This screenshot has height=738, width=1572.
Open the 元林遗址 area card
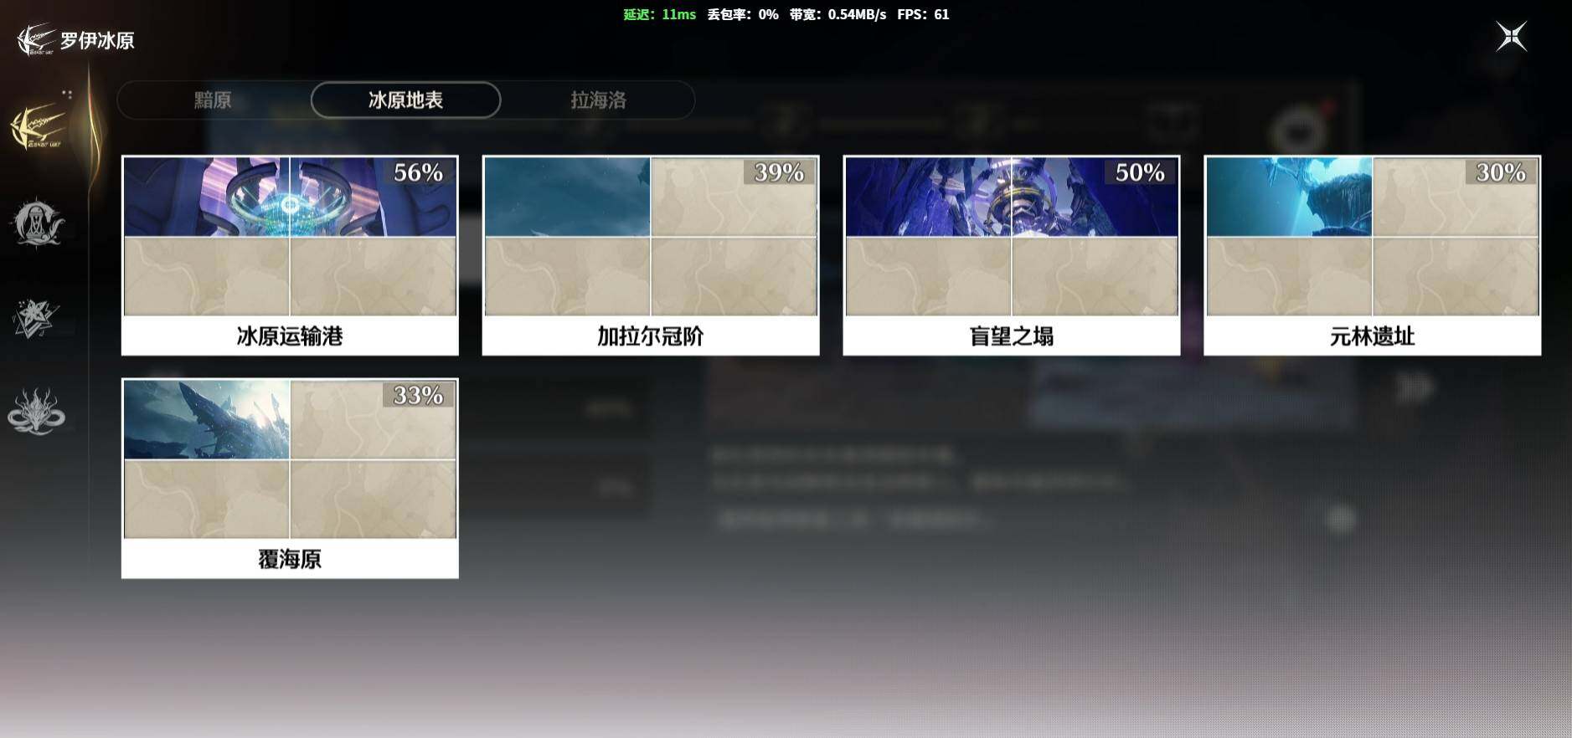tap(1373, 255)
